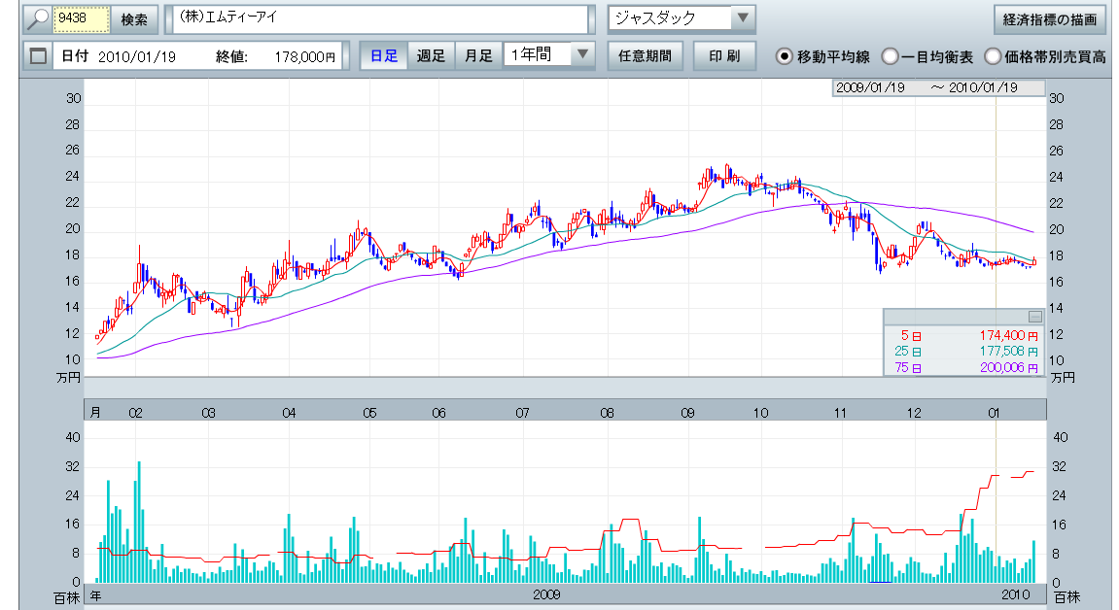Switch to the 月足 monthly chart tab
1119x610 pixels.
[477, 55]
